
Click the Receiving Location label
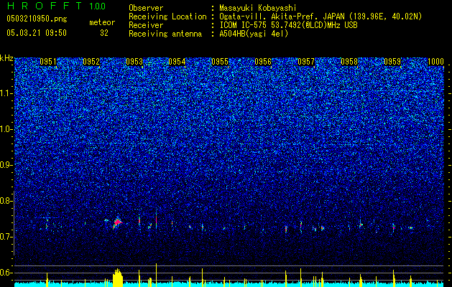167,17
